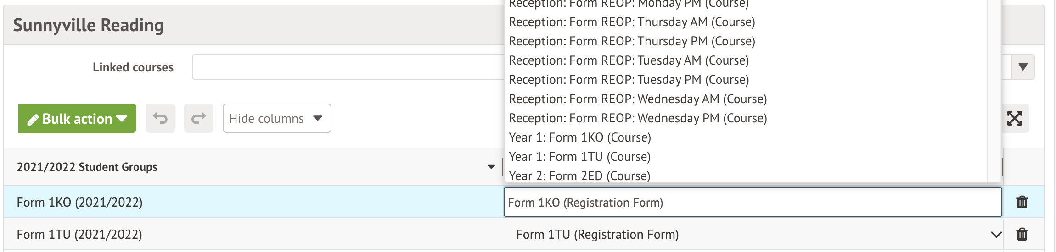This screenshot has height=252, width=1056.
Task: Click the Form 1KO registration form field
Action: [752, 202]
